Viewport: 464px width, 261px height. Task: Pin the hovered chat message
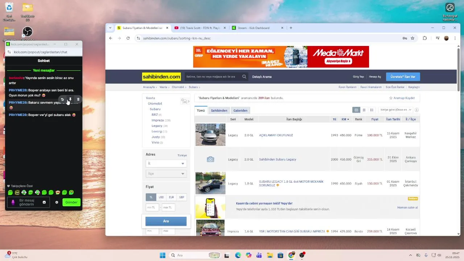point(70,99)
